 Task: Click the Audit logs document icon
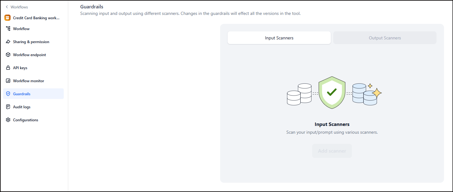coord(8,107)
